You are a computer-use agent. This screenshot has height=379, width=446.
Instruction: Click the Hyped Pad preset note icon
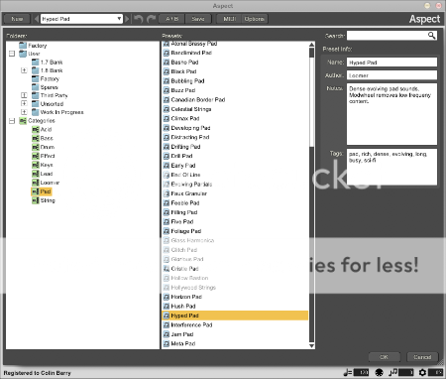[x=167, y=316]
